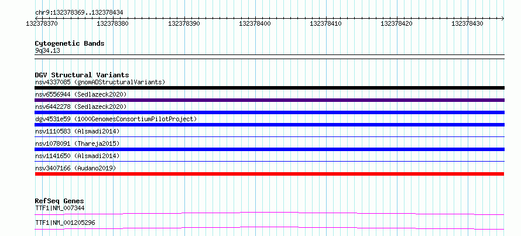
Task: Click the purple nsv6556944 variant bar
Action: [269, 100]
